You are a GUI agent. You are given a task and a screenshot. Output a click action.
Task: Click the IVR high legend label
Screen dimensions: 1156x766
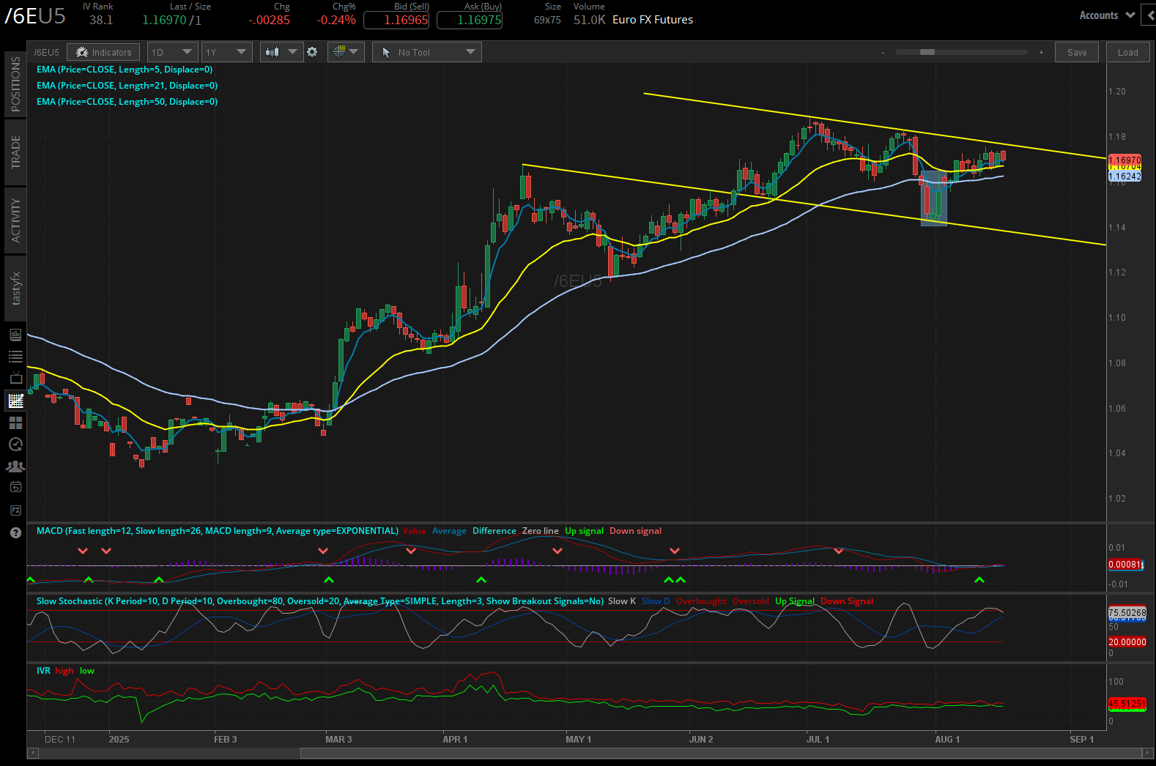[64, 671]
